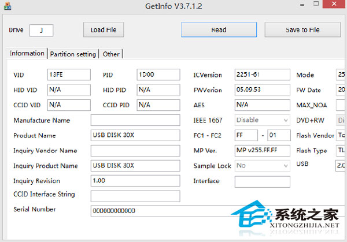Screen dimensions: 347x242
Task: Click the HID PID field
Action: 158,90
